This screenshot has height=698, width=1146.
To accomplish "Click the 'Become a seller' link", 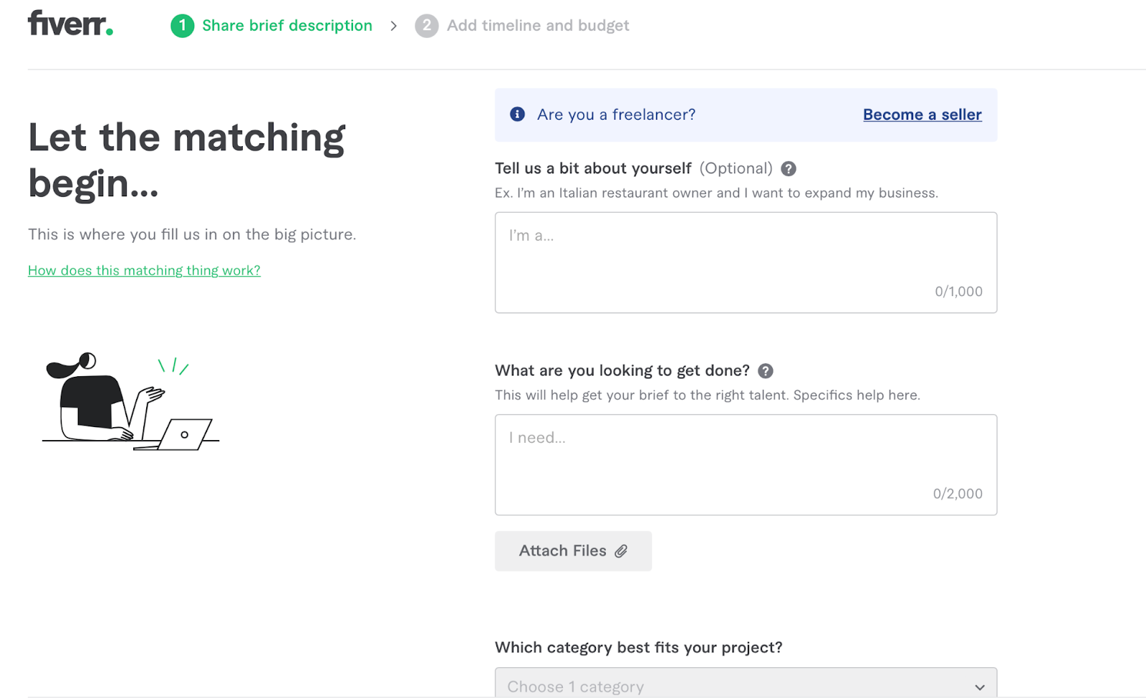I will [922, 115].
